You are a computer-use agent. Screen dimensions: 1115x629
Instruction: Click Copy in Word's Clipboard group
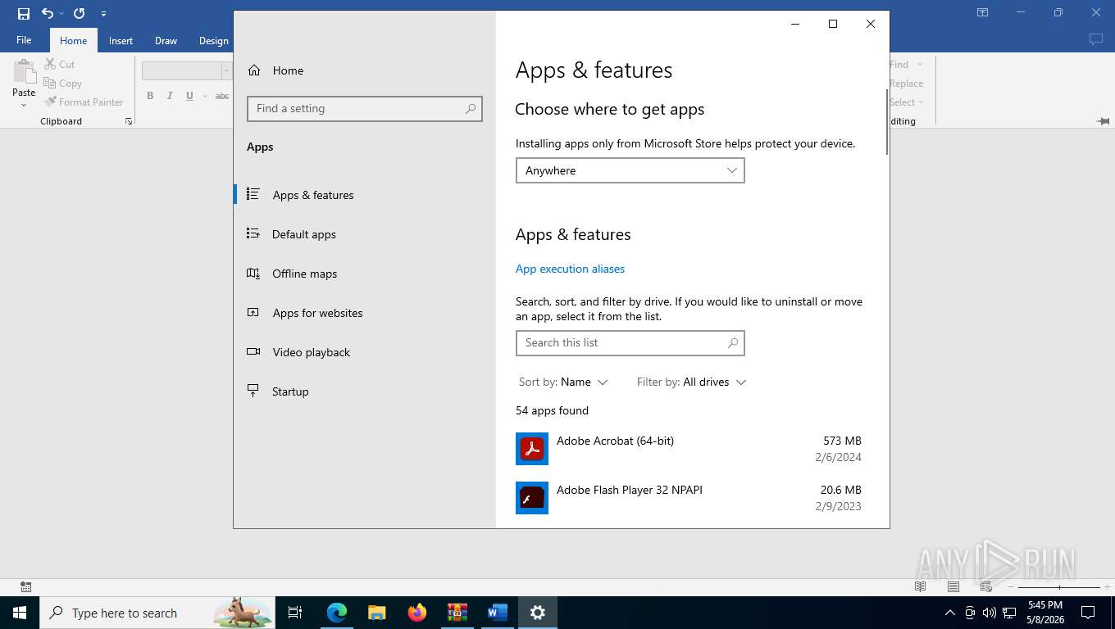pyautogui.click(x=63, y=83)
